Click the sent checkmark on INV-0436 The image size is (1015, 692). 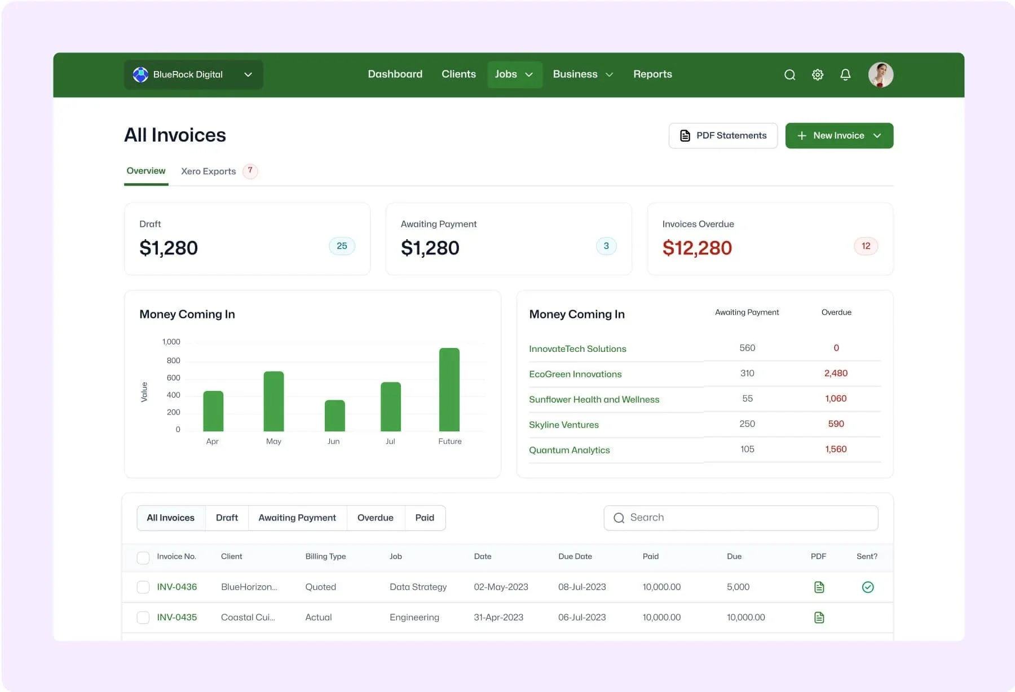[868, 587]
